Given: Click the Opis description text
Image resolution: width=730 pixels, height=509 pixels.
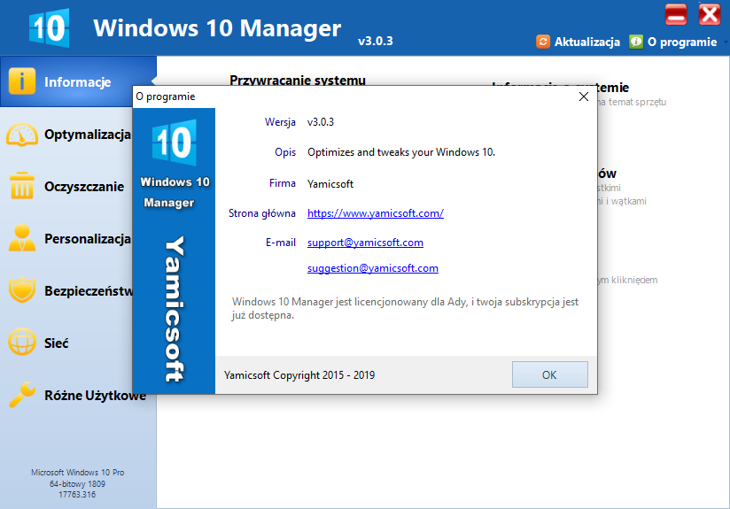Looking at the screenshot, I should pyautogui.click(x=401, y=152).
